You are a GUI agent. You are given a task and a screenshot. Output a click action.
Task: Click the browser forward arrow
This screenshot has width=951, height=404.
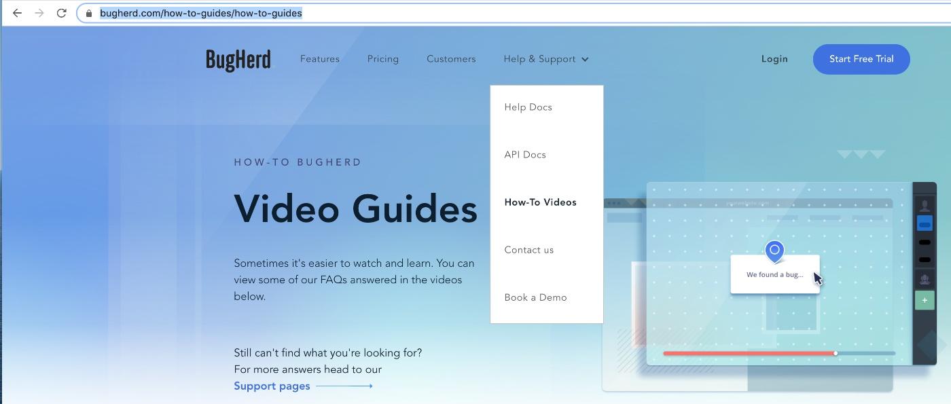click(x=39, y=13)
